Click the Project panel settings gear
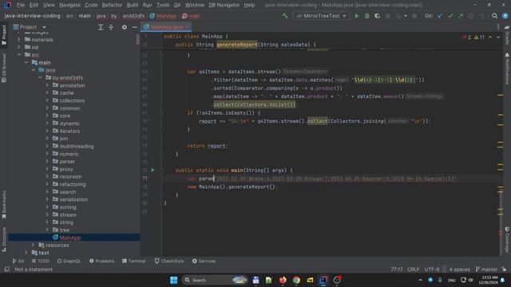Viewport: 511px width, 287px height. coord(125,27)
